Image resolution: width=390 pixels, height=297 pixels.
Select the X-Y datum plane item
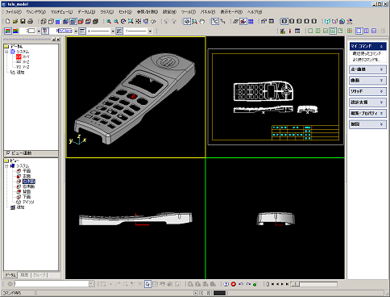23,56
